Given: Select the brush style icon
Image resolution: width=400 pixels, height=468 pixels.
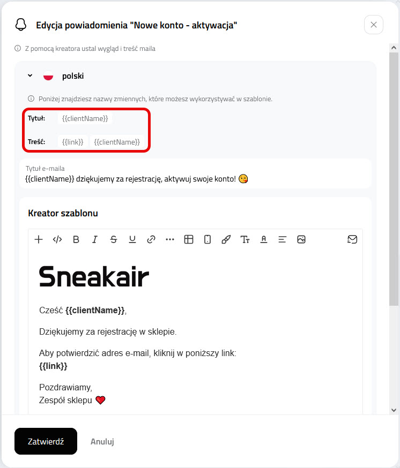Looking at the screenshot, I should [226, 239].
